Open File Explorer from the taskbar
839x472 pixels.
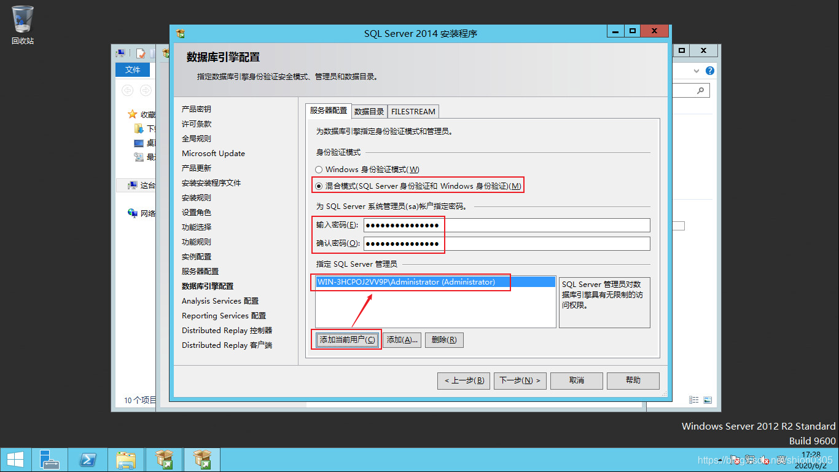126,460
